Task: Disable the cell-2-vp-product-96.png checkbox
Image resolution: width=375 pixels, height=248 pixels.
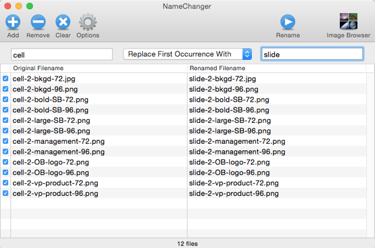Action: (5, 194)
